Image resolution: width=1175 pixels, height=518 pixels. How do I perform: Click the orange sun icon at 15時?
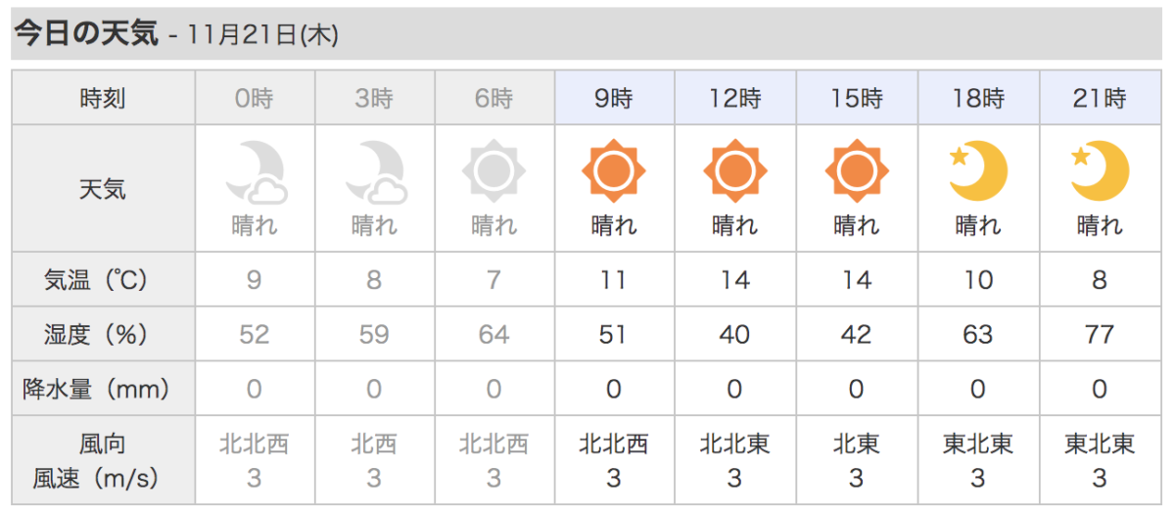click(857, 171)
